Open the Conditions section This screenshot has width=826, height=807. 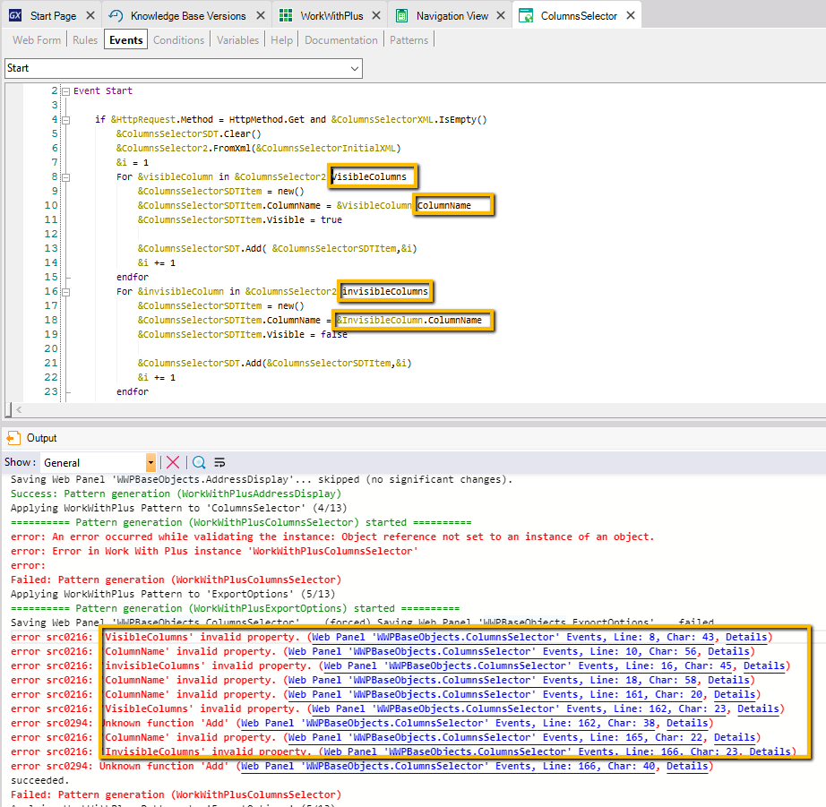178,40
